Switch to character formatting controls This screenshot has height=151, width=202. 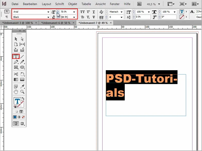(7, 12)
